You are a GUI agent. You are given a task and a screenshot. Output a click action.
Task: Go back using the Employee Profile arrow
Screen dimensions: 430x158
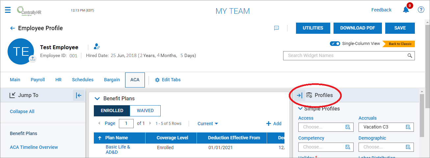click(13, 28)
